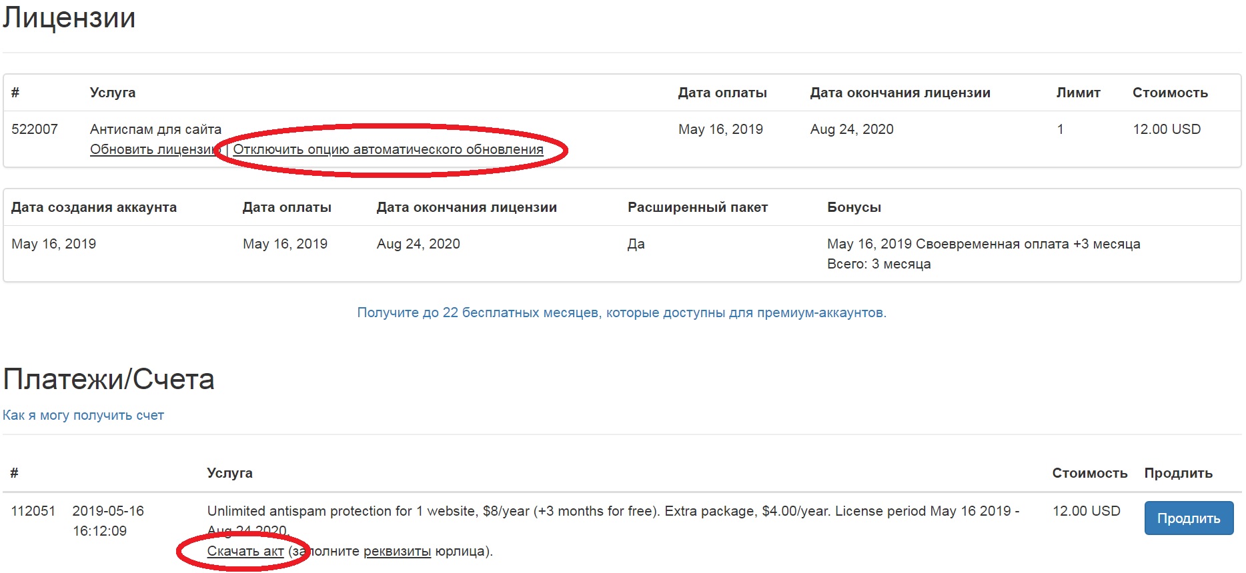
Task: Click the 'Расширенный пакет' column header
Action: coord(698,207)
